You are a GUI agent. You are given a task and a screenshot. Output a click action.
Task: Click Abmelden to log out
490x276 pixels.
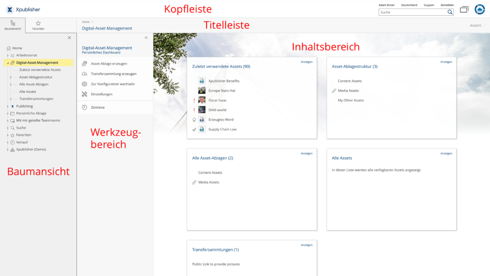click(x=447, y=5)
